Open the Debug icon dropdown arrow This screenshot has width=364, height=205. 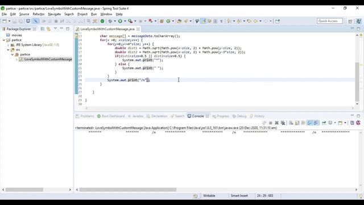tap(115, 21)
